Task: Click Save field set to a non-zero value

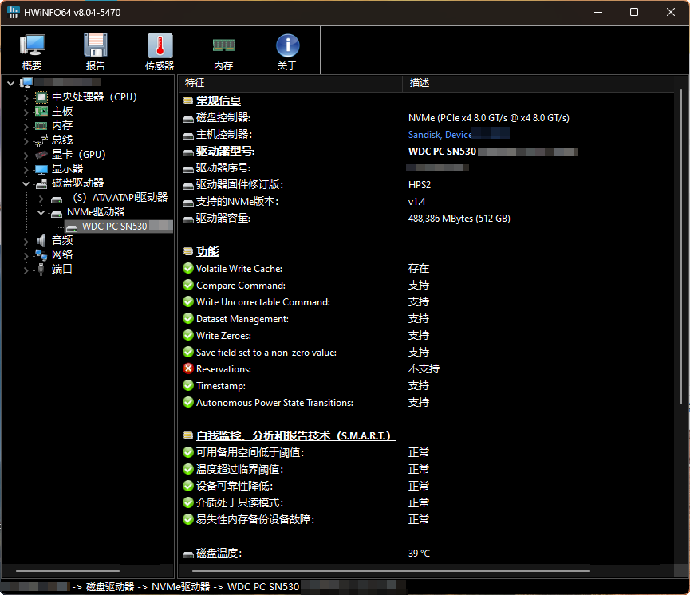Action: click(266, 352)
